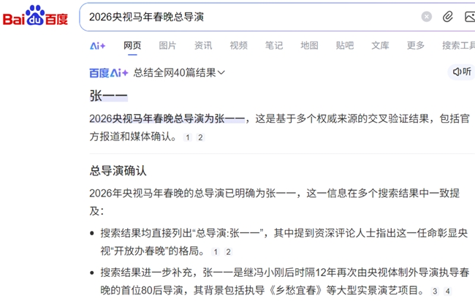This screenshot has height=301, width=475.
Task: Switch to the 图片 tab
Action: pyautogui.click(x=167, y=45)
